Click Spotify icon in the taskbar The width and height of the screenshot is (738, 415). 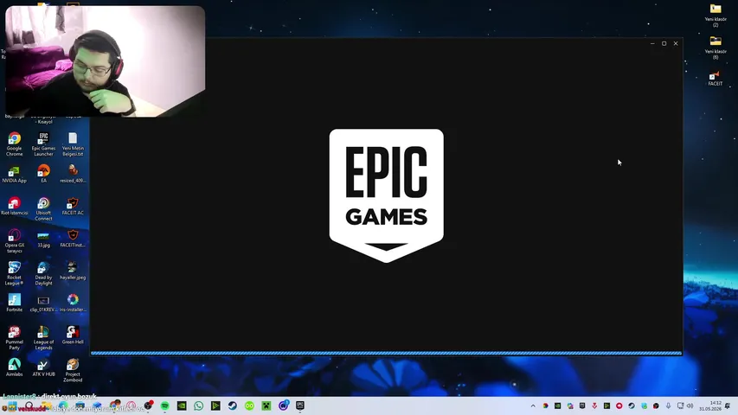(164, 405)
